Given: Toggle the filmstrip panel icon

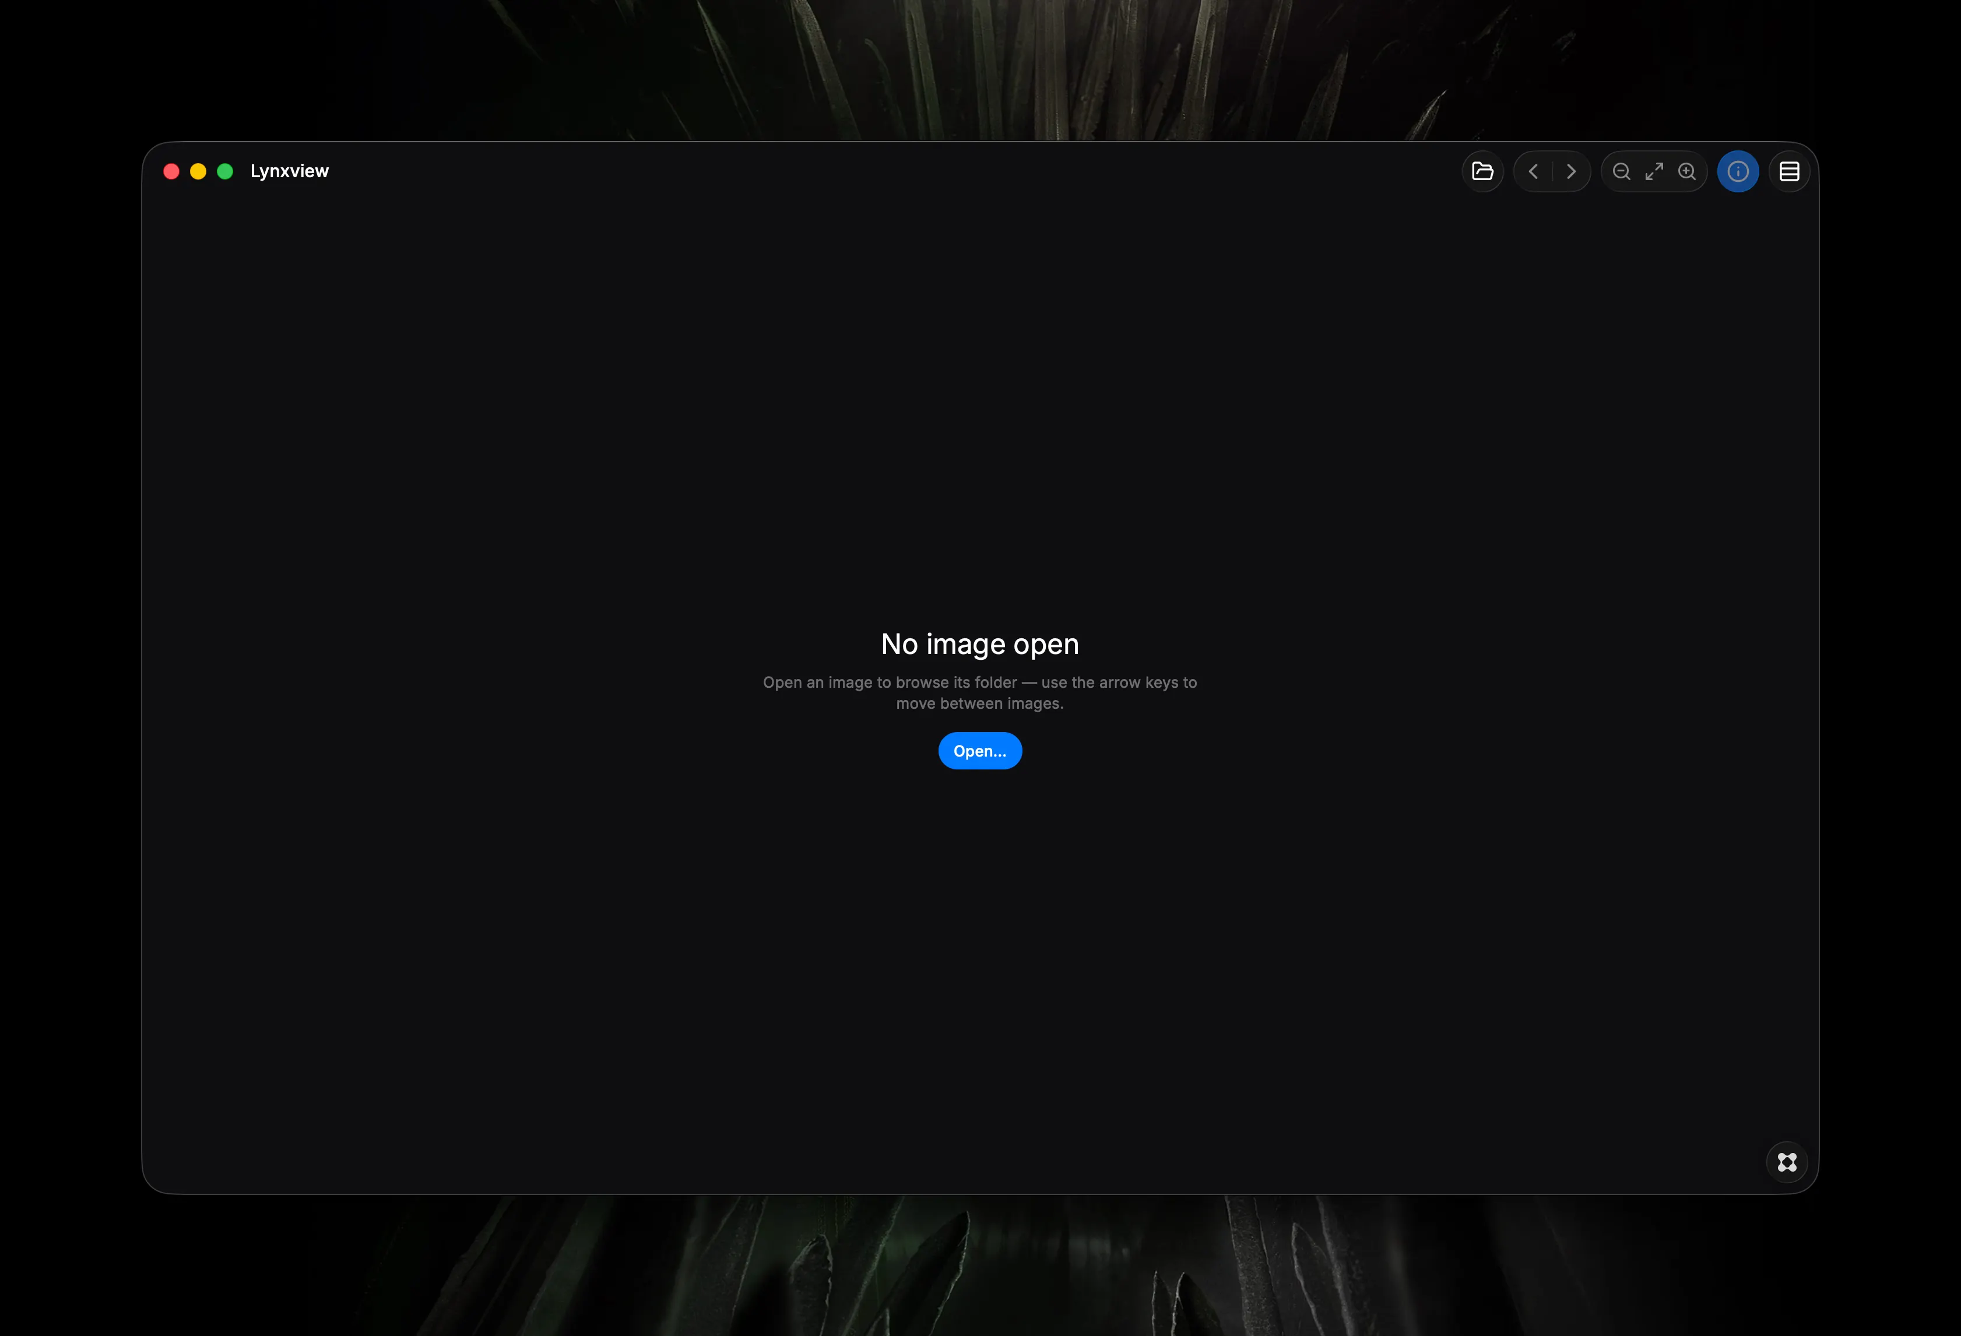Looking at the screenshot, I should click(x=1789, y=171).
